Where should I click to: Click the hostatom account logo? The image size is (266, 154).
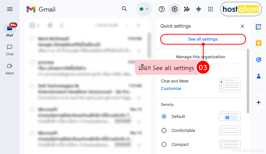(x=241, y=9)
